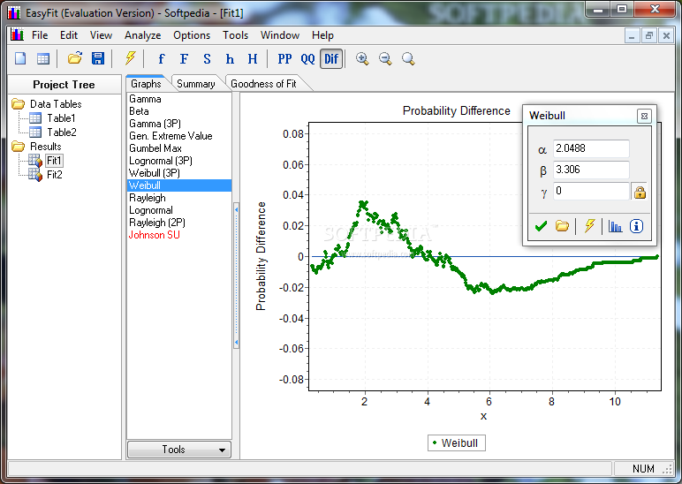
Task: Switch to the Summary tab
Action: tap(196, 84)
